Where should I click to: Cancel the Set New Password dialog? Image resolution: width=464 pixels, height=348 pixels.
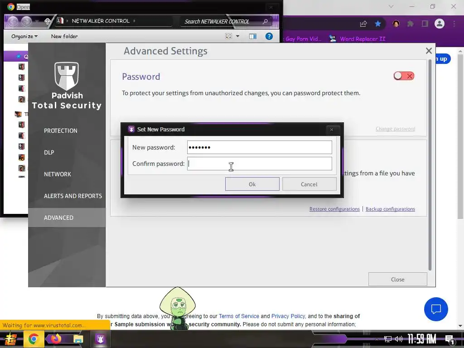tap(309, 184)
